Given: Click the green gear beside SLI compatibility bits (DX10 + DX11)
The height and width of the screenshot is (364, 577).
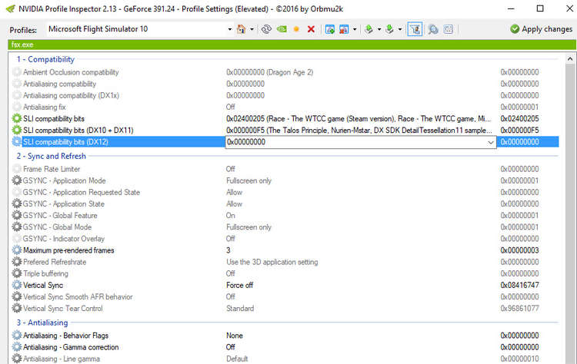Looking at the screenshot, I should (x=17, y=130).
